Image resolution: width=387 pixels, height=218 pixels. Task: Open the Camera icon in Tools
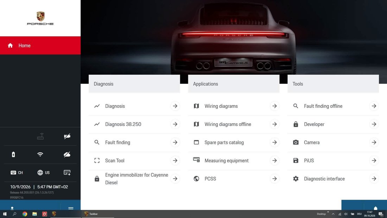[x=296, y=142]
